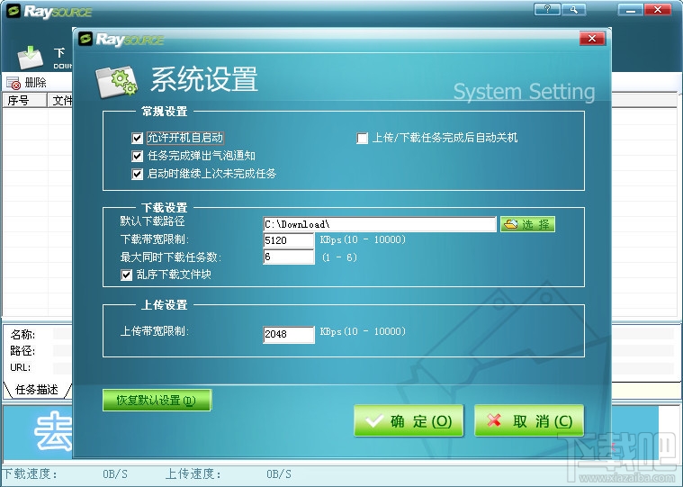Click the help question mark icon in main window
The height and width of the screenshot is (487, 683).
547,9
